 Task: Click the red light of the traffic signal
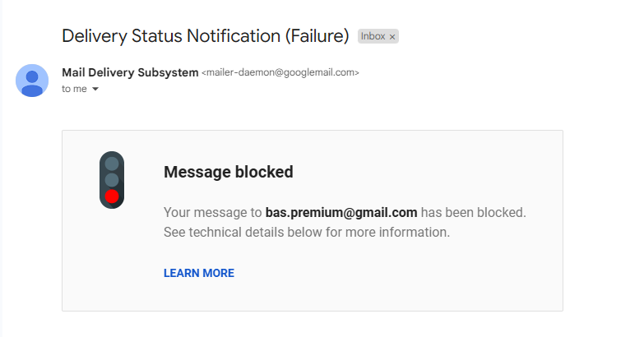(112, 196)
